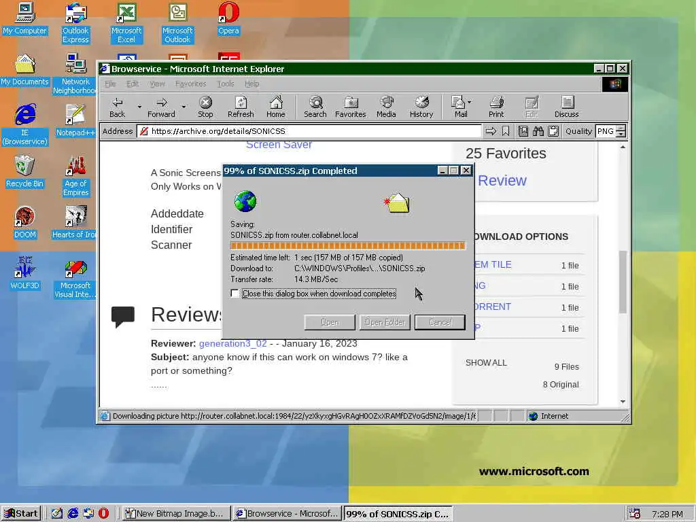The width and height of the screenshot is (696, 522).
Task: Open Forward button history dropdown arrow
Action: [x=184, y=107]
